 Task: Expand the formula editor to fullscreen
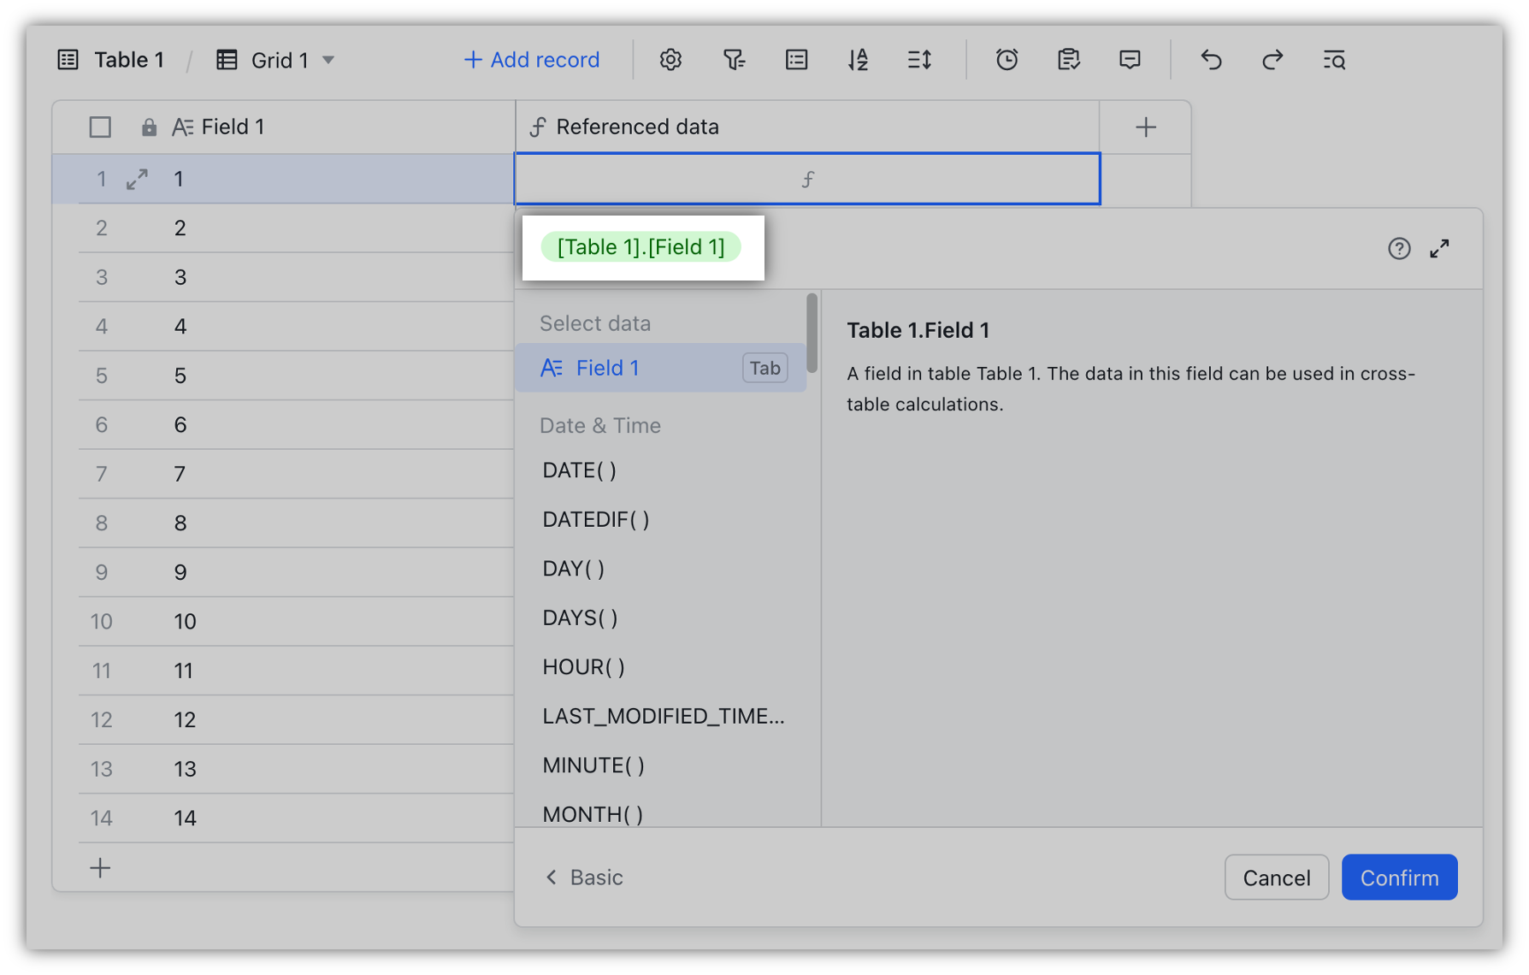point(1440,249)
